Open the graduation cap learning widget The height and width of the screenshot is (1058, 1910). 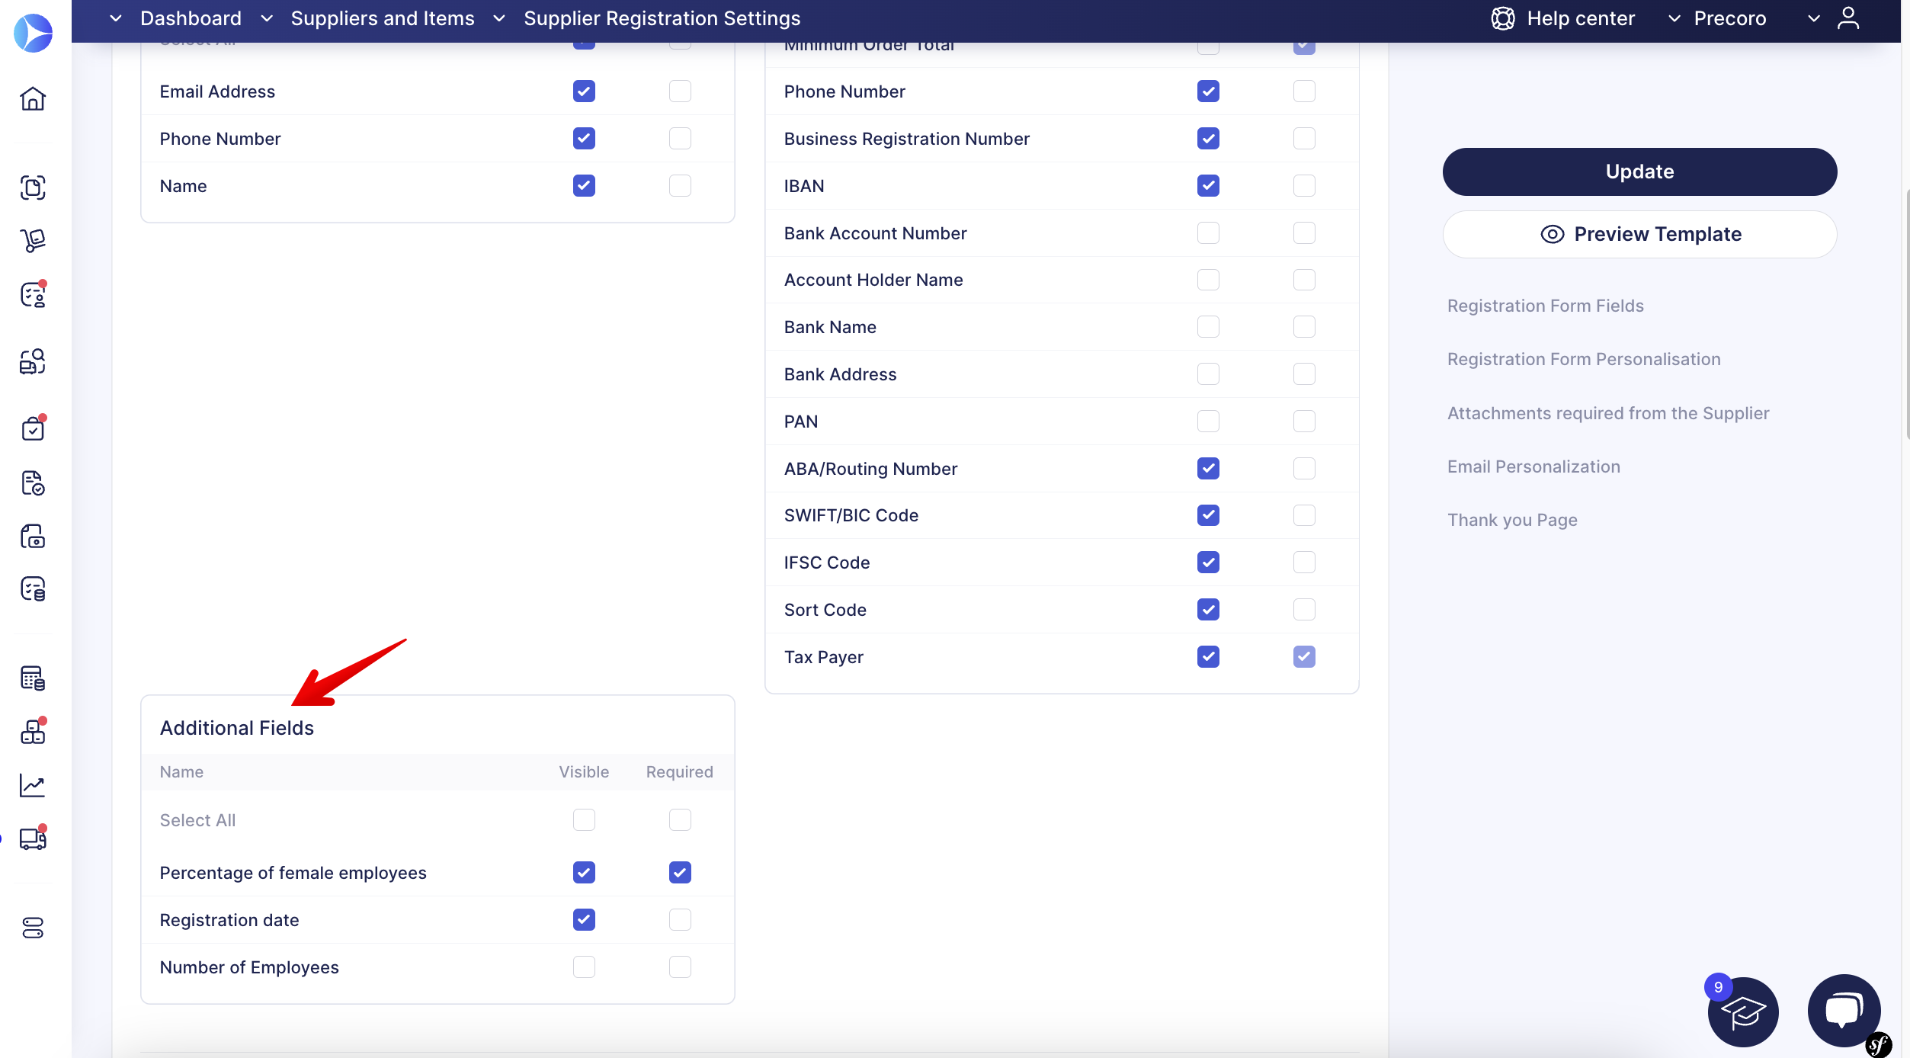click(1742, 1012)
